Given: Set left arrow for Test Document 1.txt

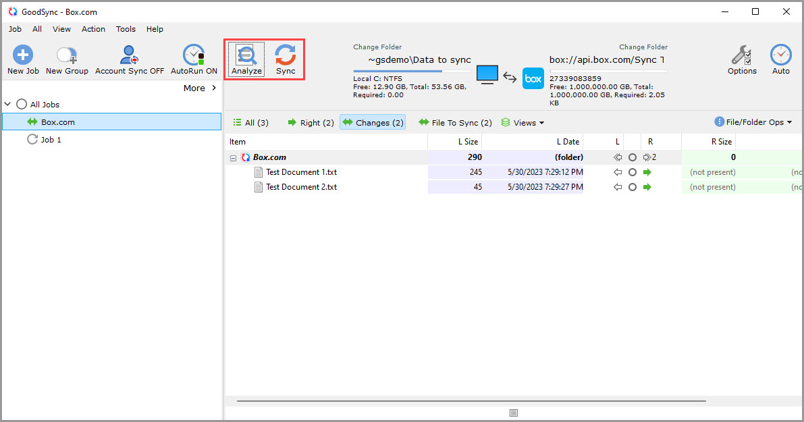Looking at the screenshot, I should click(618, 172).
